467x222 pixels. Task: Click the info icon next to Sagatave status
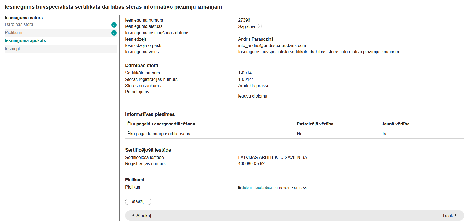[260, 26]
